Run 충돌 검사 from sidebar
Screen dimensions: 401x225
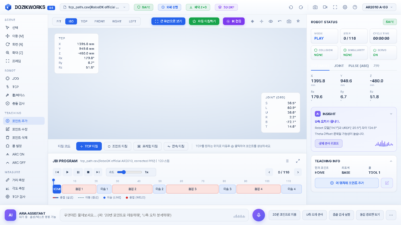pyautogui.click(x=24, y=103)
